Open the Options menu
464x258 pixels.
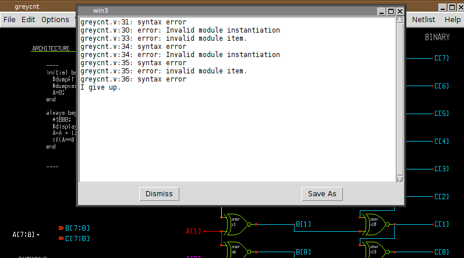click(x=55, y=19)
